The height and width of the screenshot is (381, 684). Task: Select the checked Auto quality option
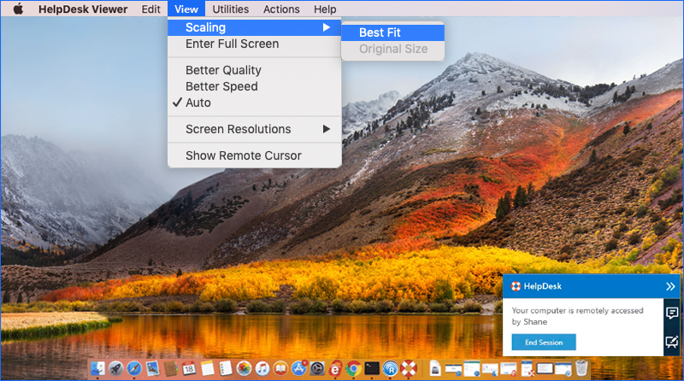point(198,103)
